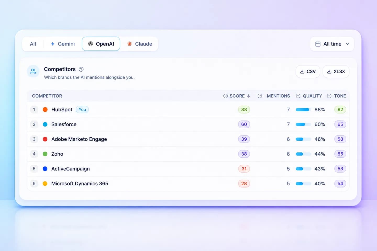Viewport: 377px width, 251px height.
Task: Click Zoho's score badge 38
Action: (244, 154)
